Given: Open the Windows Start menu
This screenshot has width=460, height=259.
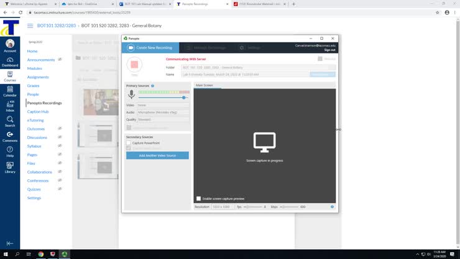Looking at the screenshot, I should [6, 254].
